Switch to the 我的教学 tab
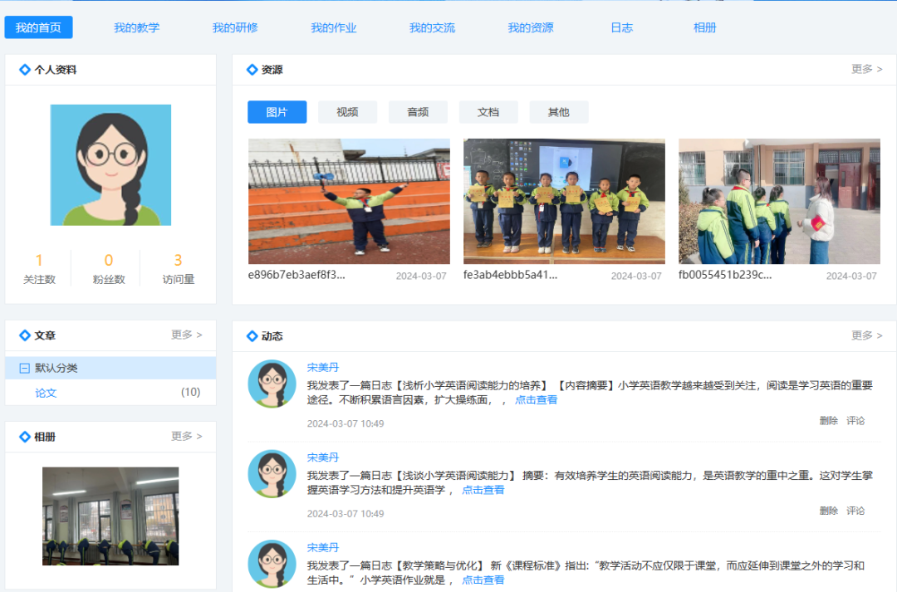 134,27
